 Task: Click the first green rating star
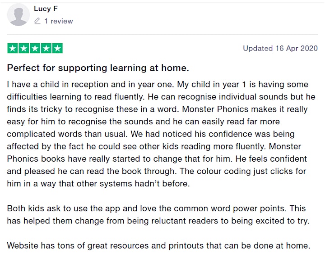tap(13, 48)
